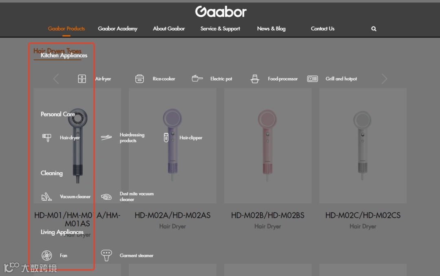
Task: Show previous kitchen appliances with left chevron
Action: coord(56,79)
